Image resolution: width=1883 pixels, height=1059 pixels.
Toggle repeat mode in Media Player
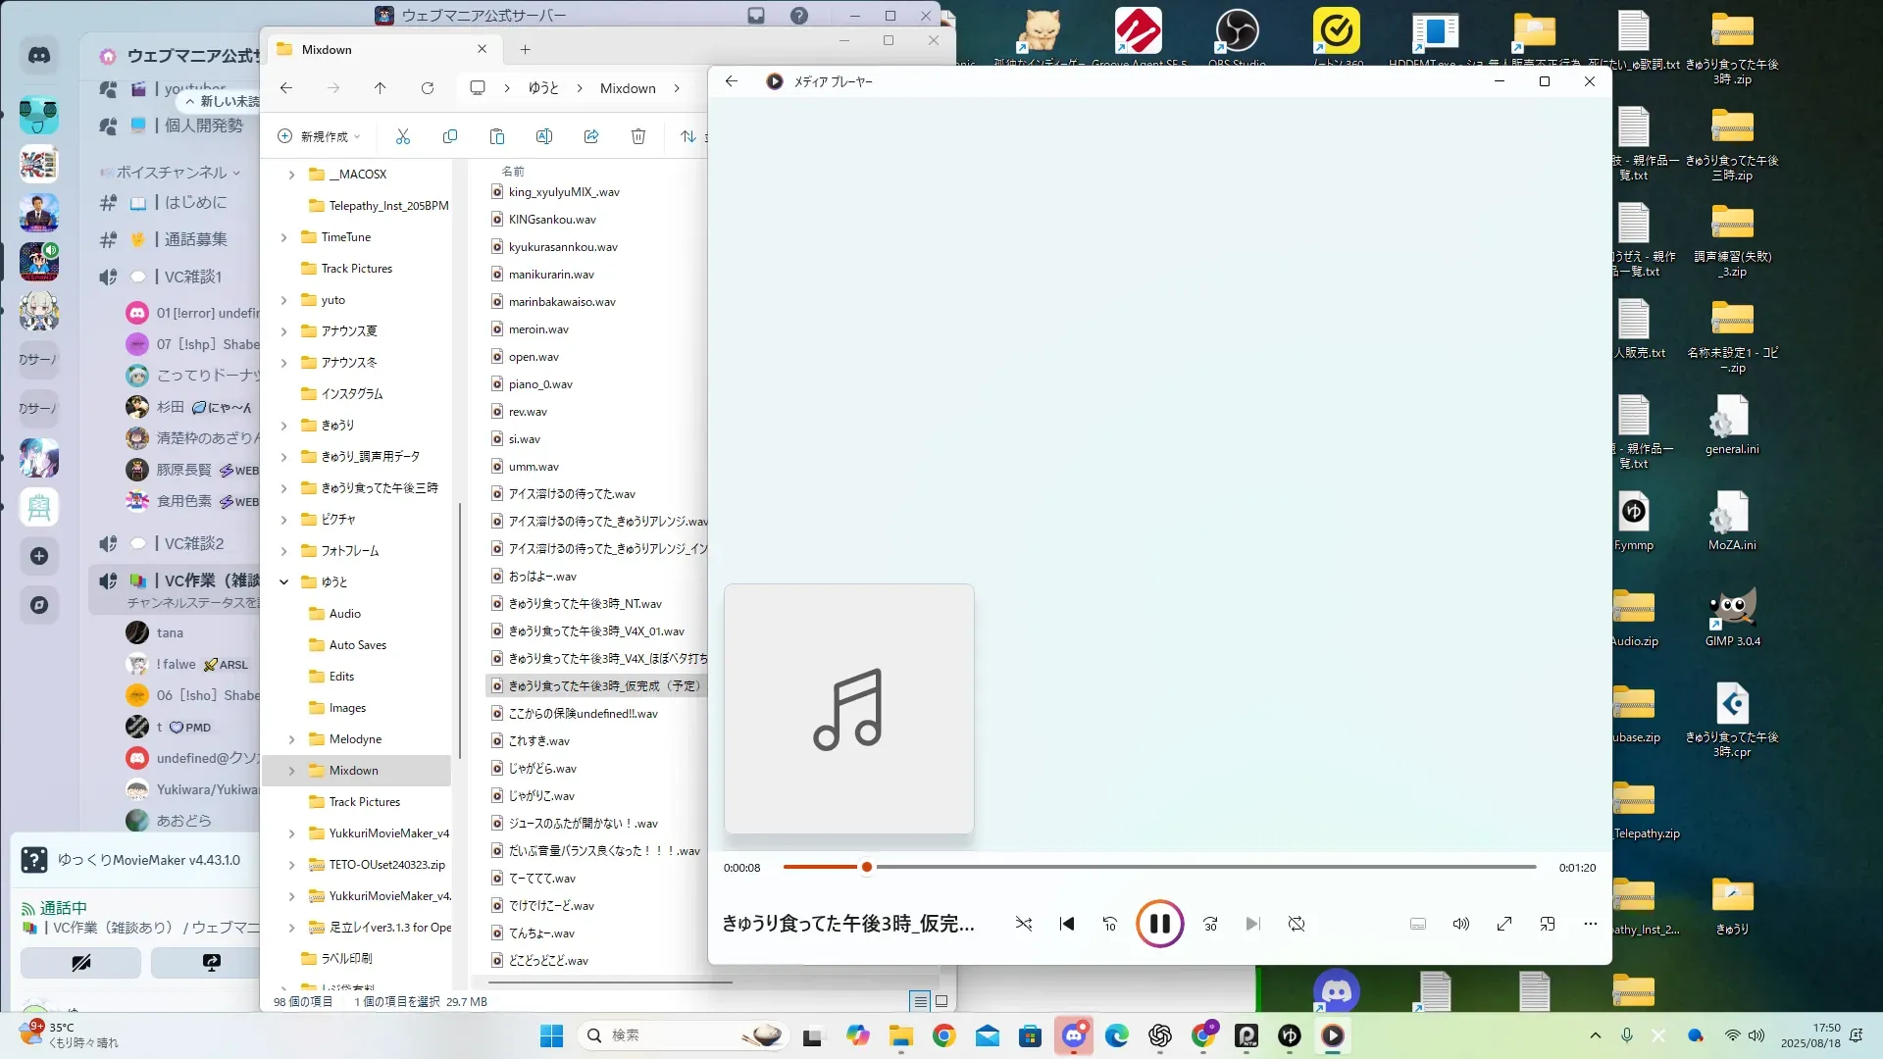pyautogui.click(x=1297, y=924)
